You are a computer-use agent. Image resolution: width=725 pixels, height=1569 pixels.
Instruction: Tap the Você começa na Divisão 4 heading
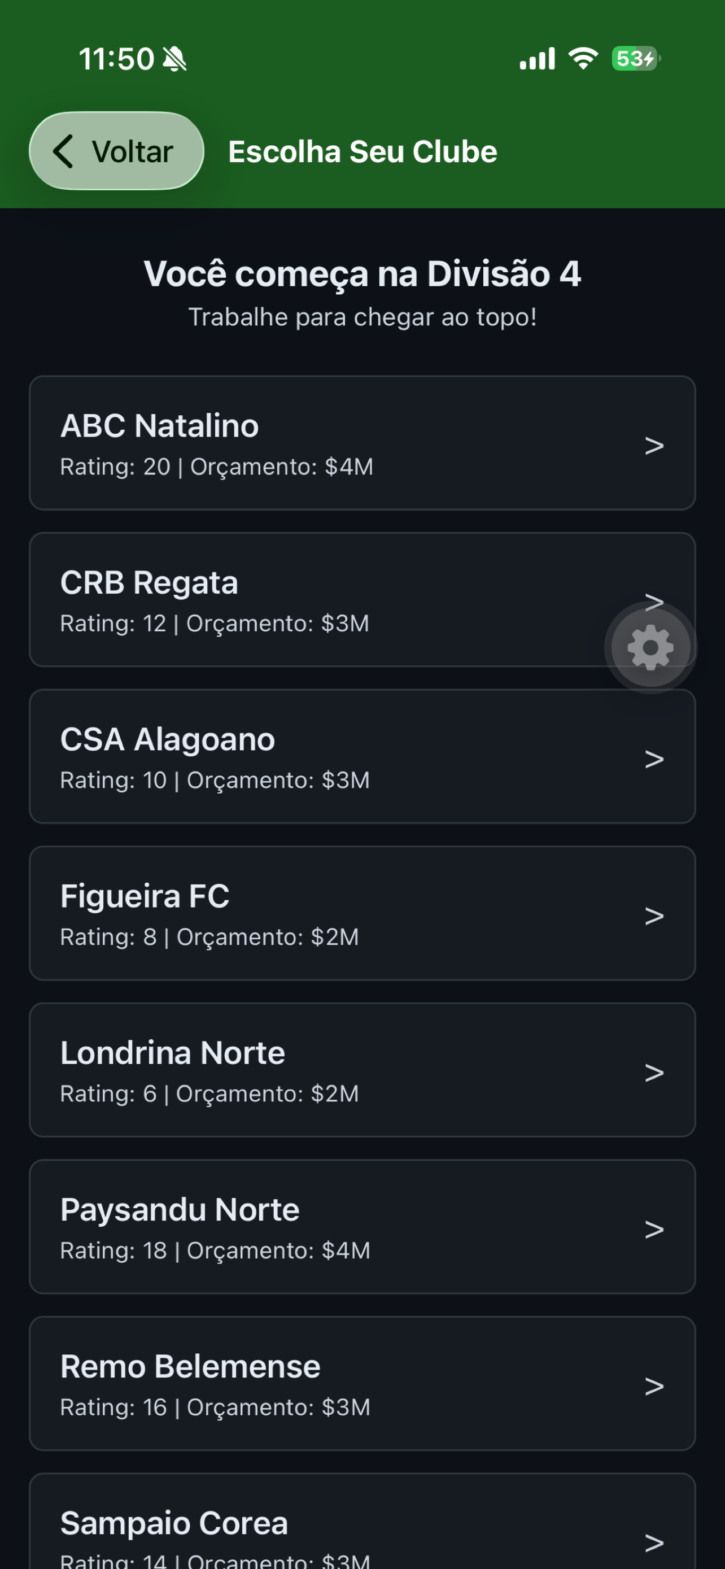[x=362, y=273]
